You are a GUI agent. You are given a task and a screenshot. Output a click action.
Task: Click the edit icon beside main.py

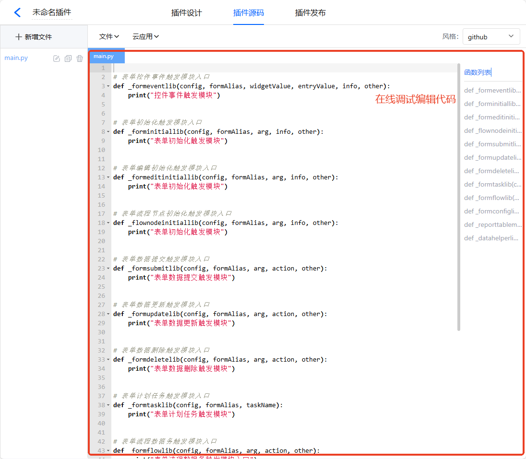pyautogui.click(x=57, y=59)
